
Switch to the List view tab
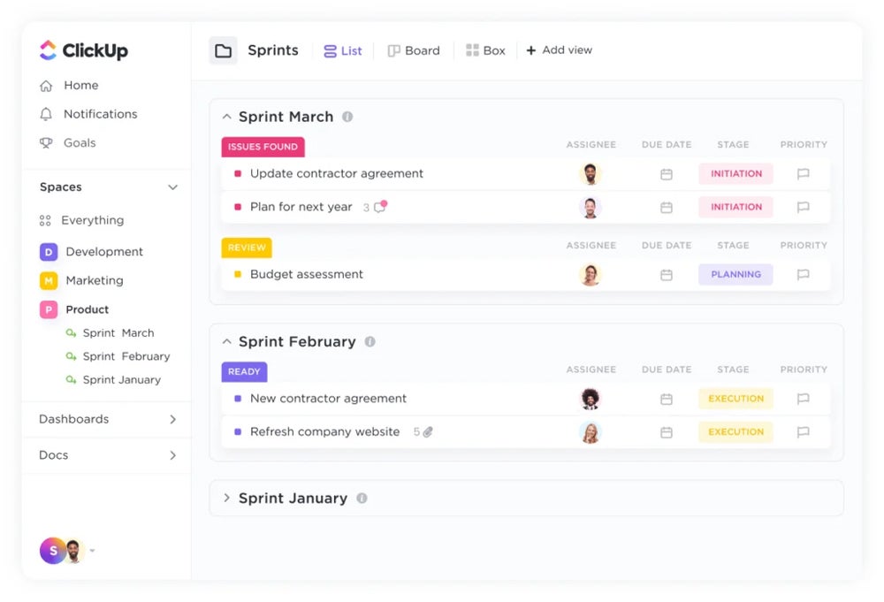click(x=343, y=50)
